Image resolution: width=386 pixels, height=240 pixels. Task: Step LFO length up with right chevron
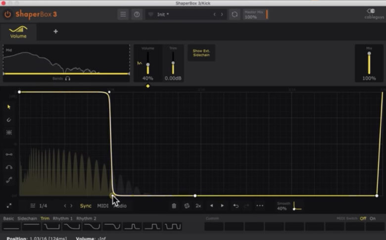point(71,206)
